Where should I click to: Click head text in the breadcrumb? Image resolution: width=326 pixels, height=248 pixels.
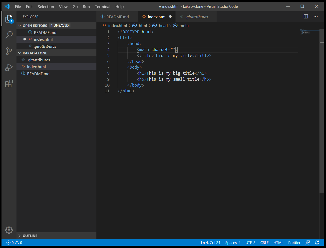pos(163,25)
